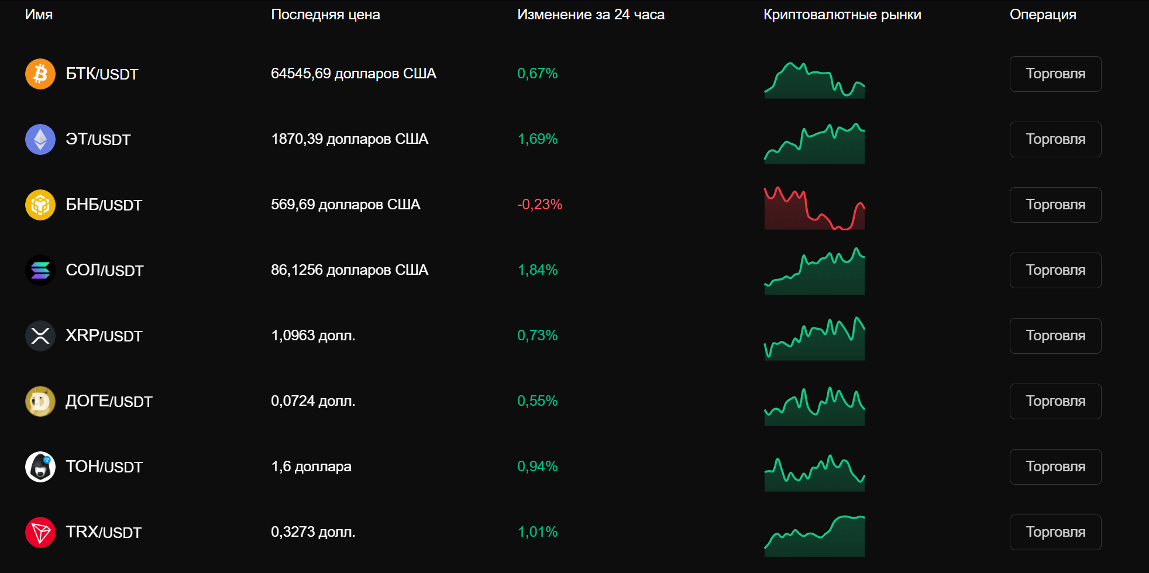Click the Ethereum coin icon
The width and height of the screenshot is (1149, 573).
(40, 139)
